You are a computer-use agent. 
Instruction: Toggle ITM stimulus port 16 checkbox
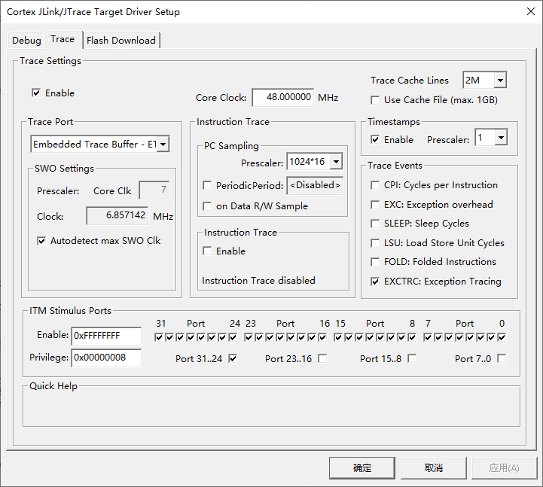click(x=323, y=337)
